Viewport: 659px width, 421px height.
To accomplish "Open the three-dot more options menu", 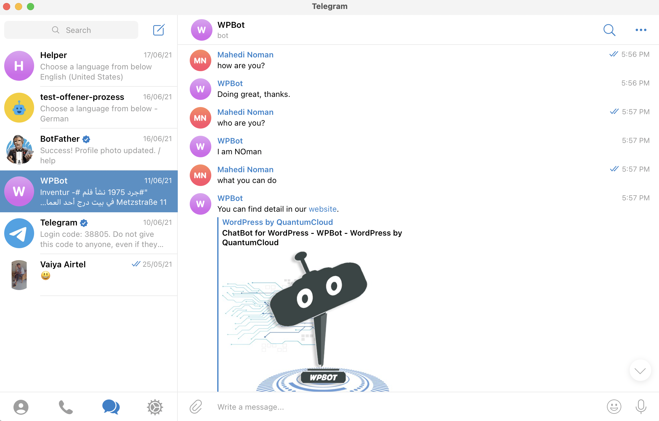I will (x=641, y=30).
